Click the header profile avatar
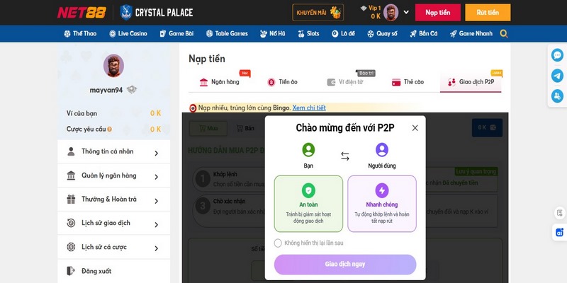The image size is (567, 283). (x=391, y=12)
